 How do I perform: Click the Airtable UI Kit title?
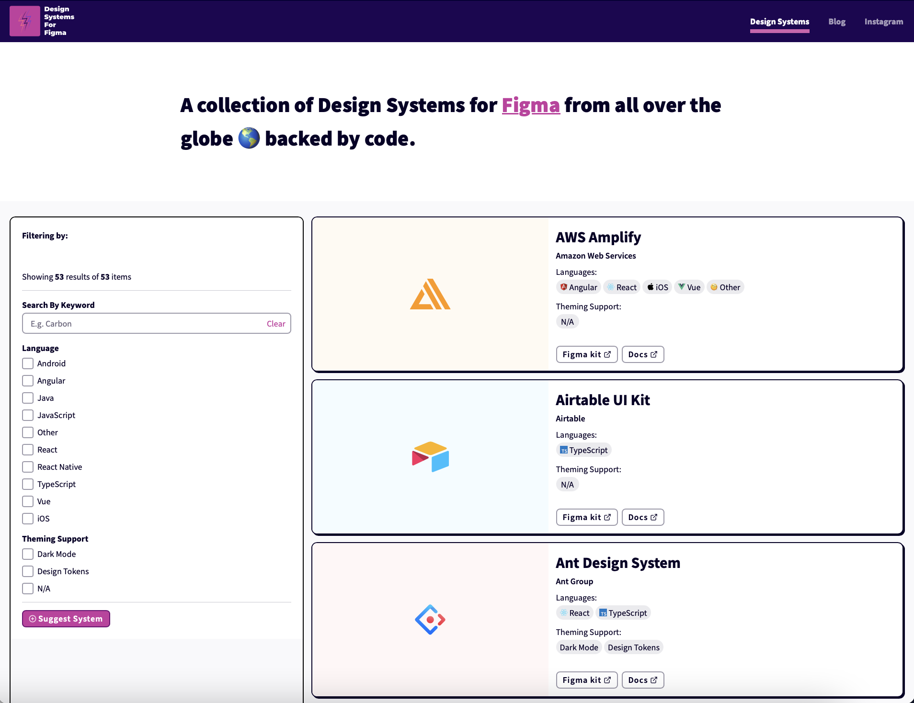click(x=603, y=400)
